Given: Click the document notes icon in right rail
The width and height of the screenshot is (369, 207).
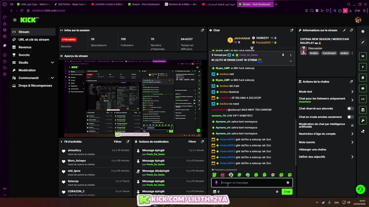Looking at the screenshot, I should point(363,78).
